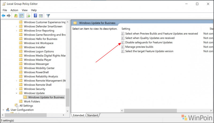The image size is (214, 123).
Task: Expand Windows Remote Management node
Action: coord(17,81)
